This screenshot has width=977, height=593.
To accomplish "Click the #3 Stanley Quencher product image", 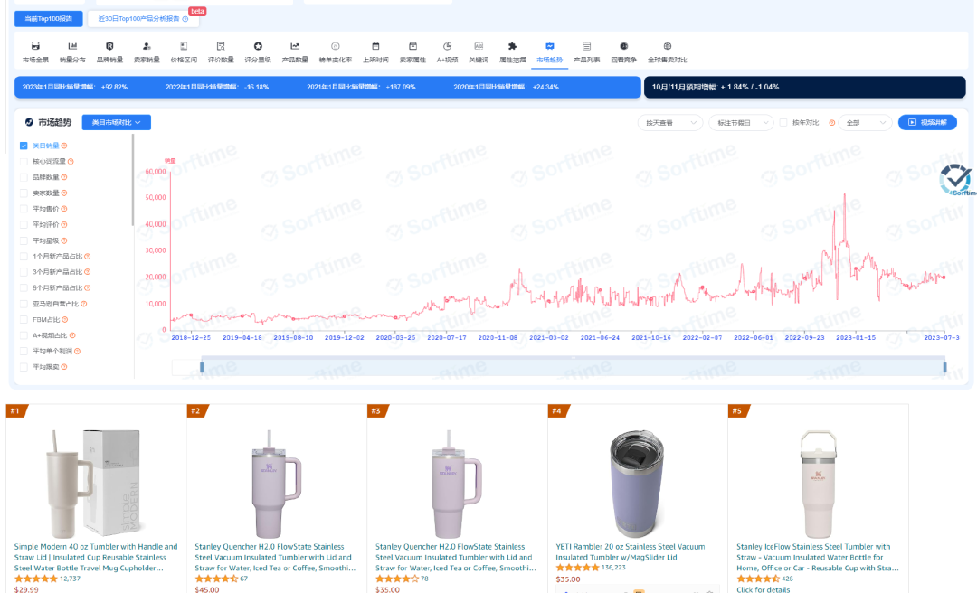I will tap(457, 484).
